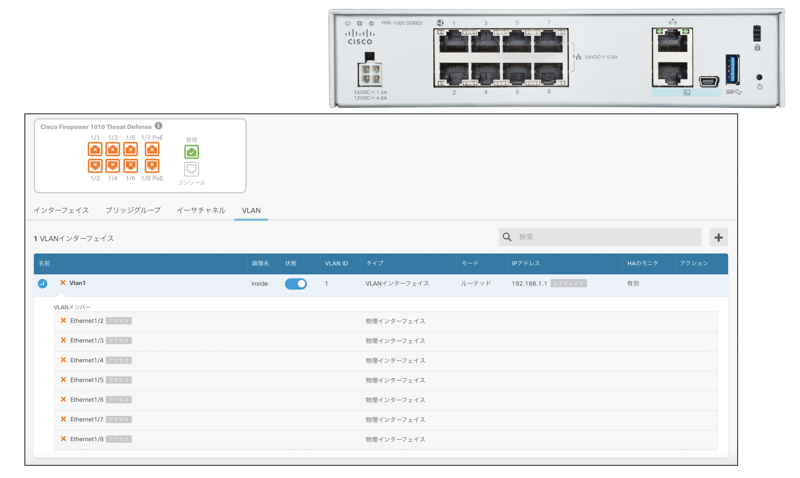The height and width of the screenshot is (478, 800).
Task: Click the Ethernet1/2 member row
Action: (x=87, y=321)
